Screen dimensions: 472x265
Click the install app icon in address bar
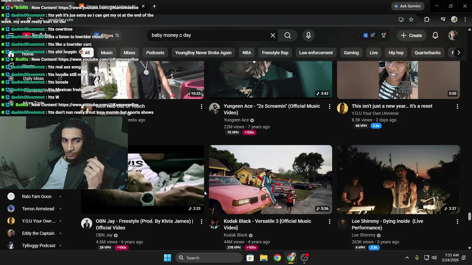pos(401,20)
